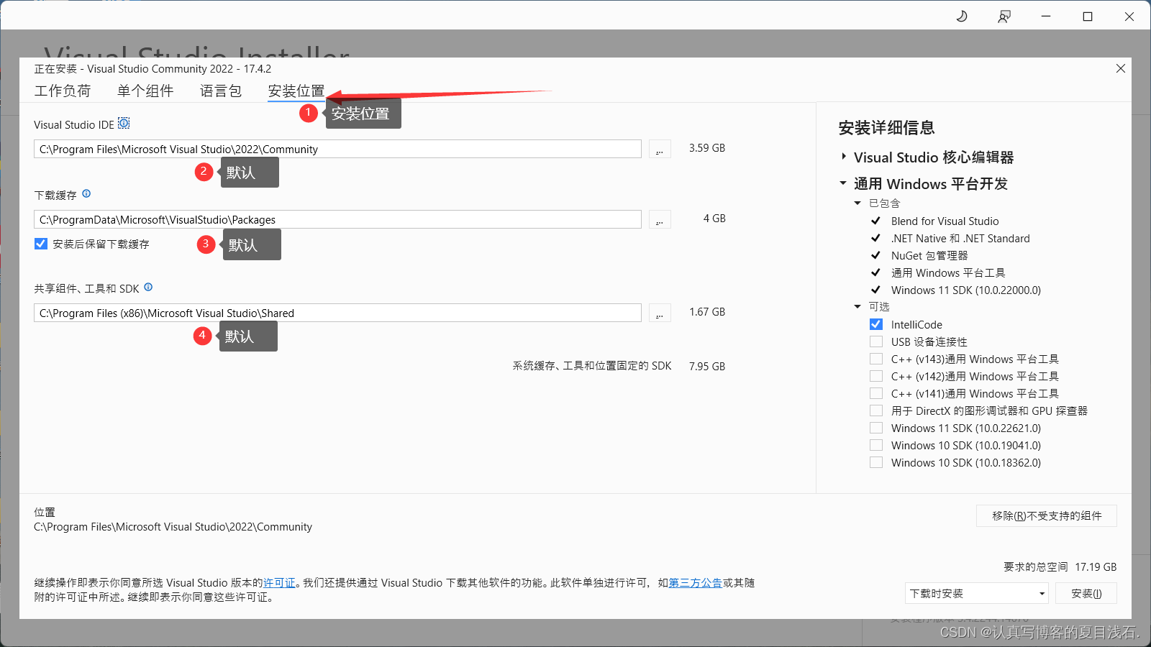
Task: Select .NET Native 和 .NET Standard item
Action: [960, 238]
